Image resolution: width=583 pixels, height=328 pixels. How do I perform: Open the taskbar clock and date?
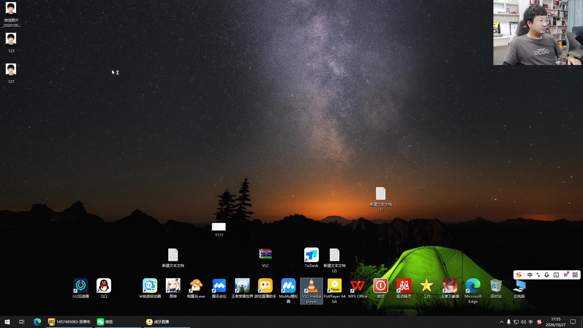point(555,322)
